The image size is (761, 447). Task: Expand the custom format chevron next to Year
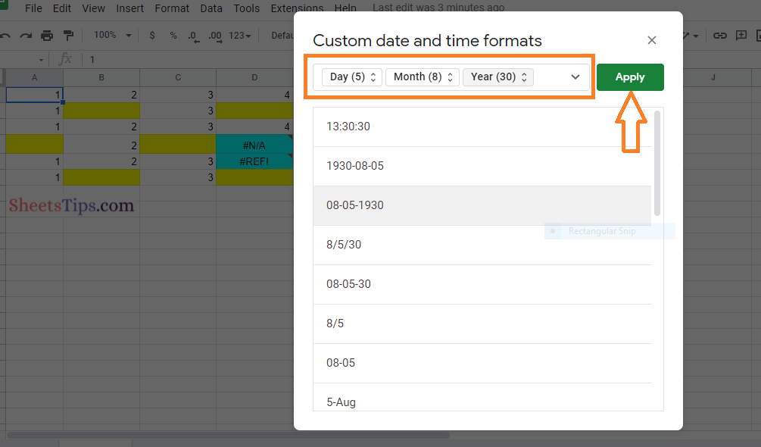[x=575, y=77]
